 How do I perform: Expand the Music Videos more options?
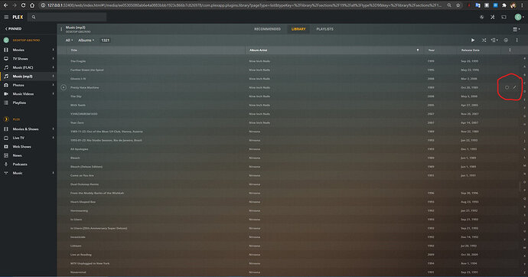[54, 94]
